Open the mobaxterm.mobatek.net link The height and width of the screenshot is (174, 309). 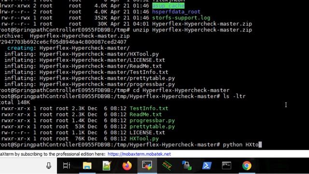(x=139, y=154)
